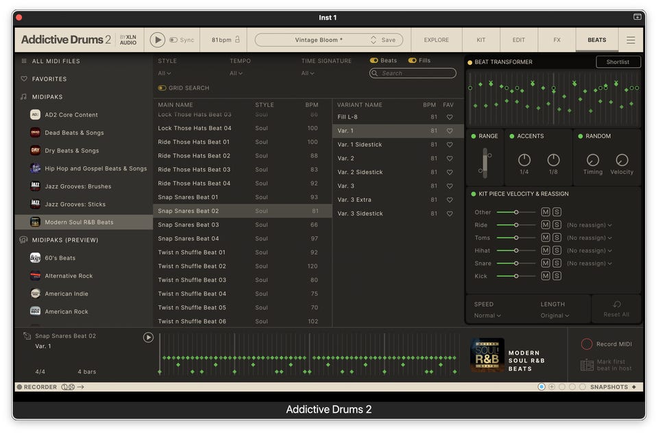Viewport: 658px width, 434px height.
Task: Open the TIME SIGNATURE filter dropdown
Action: click(x=308, y=73)
